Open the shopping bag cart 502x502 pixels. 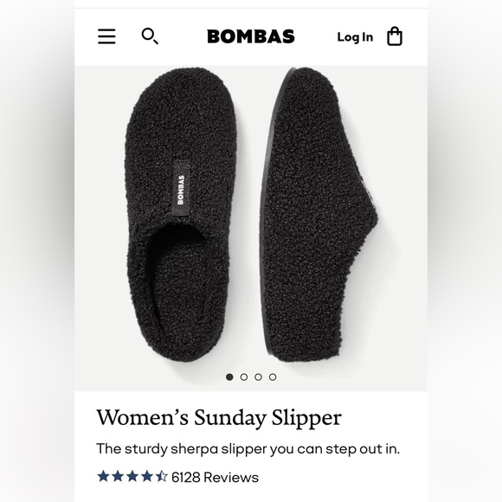[395, 36]
